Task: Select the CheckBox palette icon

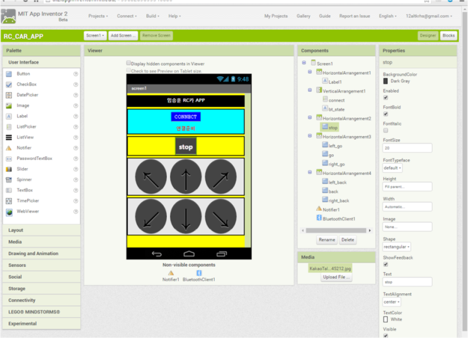Action: click(x=9, y=84)
